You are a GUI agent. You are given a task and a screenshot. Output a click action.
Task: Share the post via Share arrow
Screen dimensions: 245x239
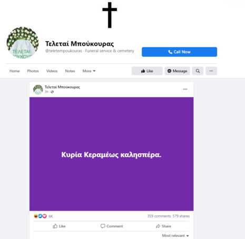(x=163, y=226)
